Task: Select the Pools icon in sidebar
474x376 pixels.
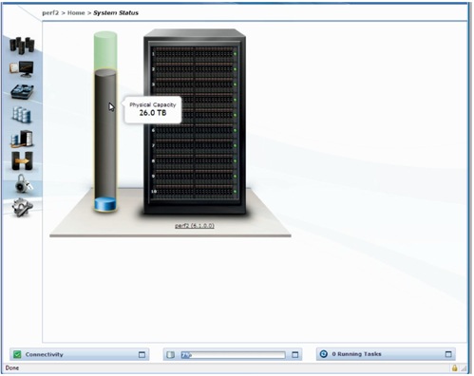Action: (x=22, y=91)
